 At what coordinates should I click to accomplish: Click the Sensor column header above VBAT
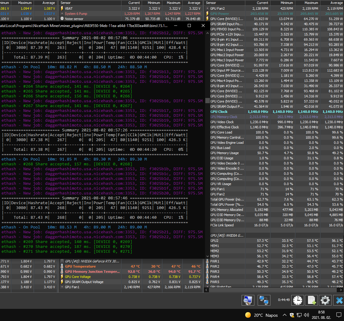coord(90,3)
